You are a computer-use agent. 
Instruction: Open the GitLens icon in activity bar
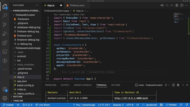tap(5, 61)
